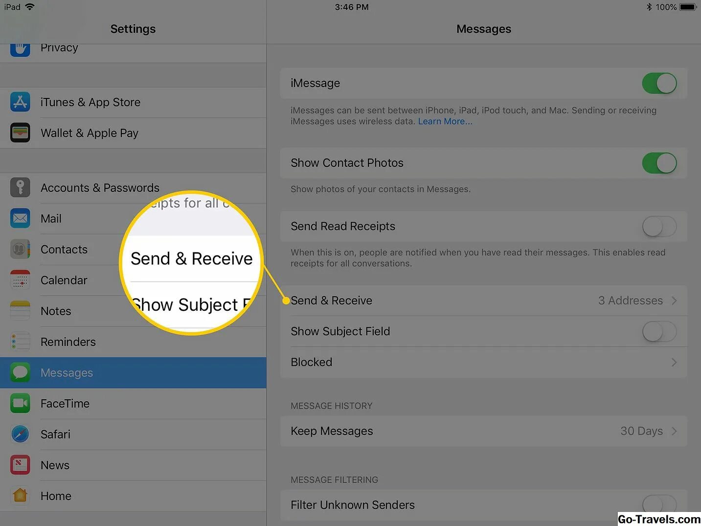Tap the Reminders icon
Screen dimensions: 701x526
tap(20, 342)
